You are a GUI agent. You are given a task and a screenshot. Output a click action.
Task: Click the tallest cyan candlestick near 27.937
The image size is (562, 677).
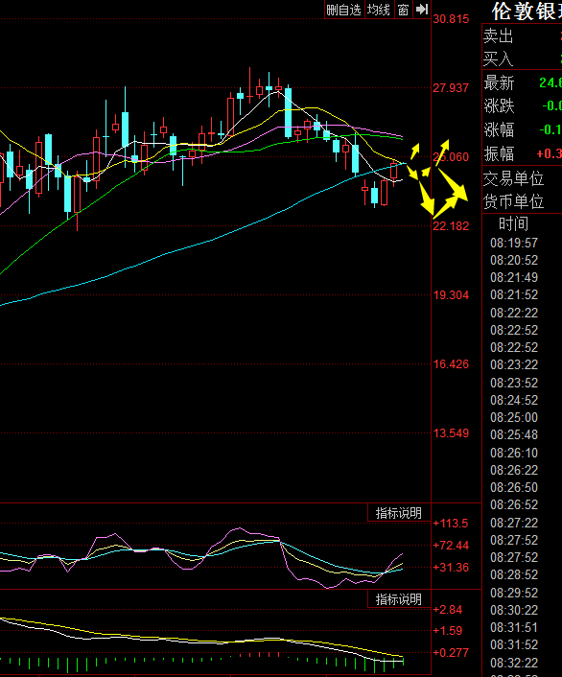(x=288, y=113)
